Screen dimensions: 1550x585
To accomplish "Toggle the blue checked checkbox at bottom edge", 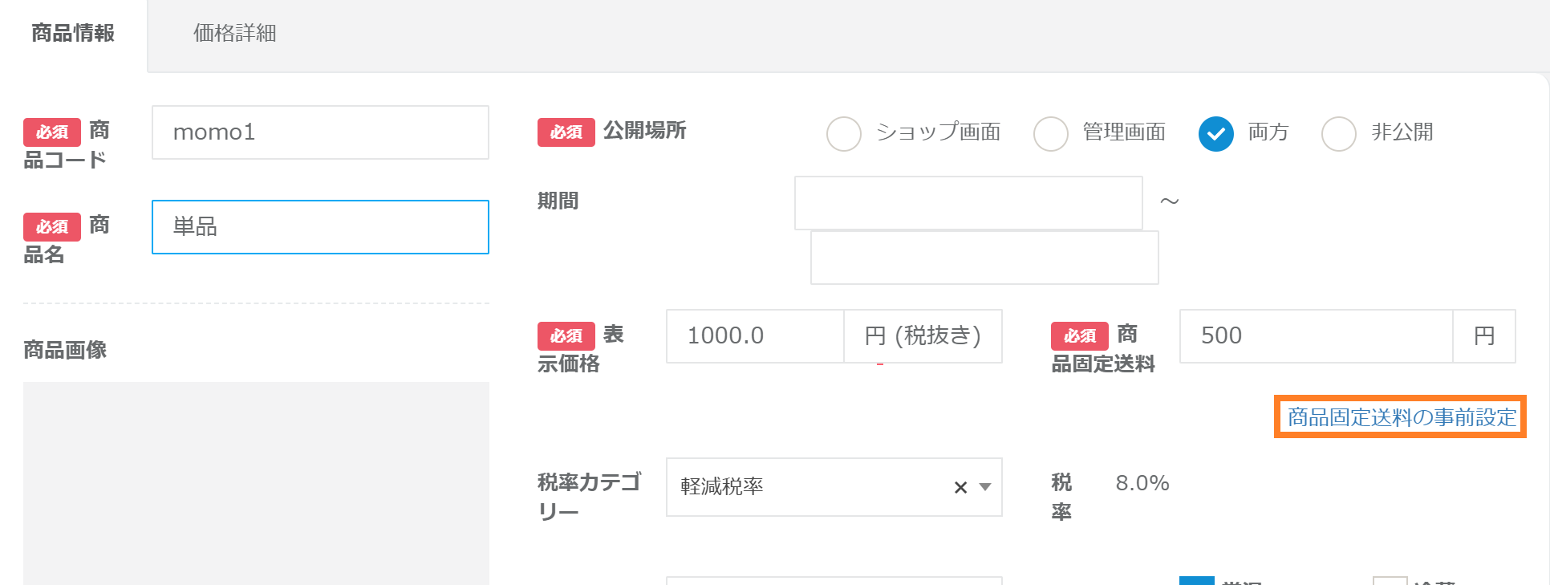I will pyautogui.click(x=1196, y=581).
